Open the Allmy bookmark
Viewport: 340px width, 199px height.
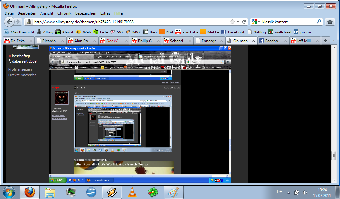click(x=45, y=32)
